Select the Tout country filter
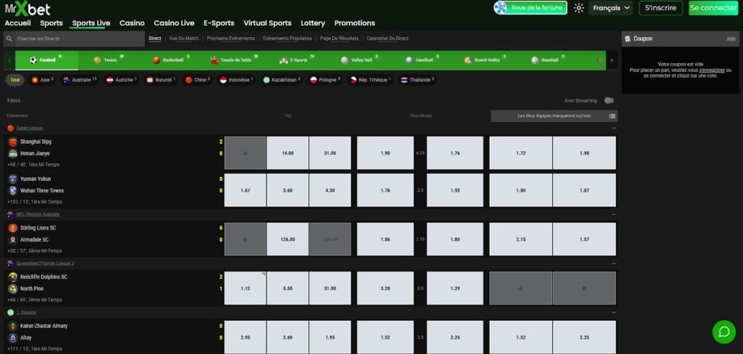The height and width of the screenshot is (354, 743). click(15, 80)
